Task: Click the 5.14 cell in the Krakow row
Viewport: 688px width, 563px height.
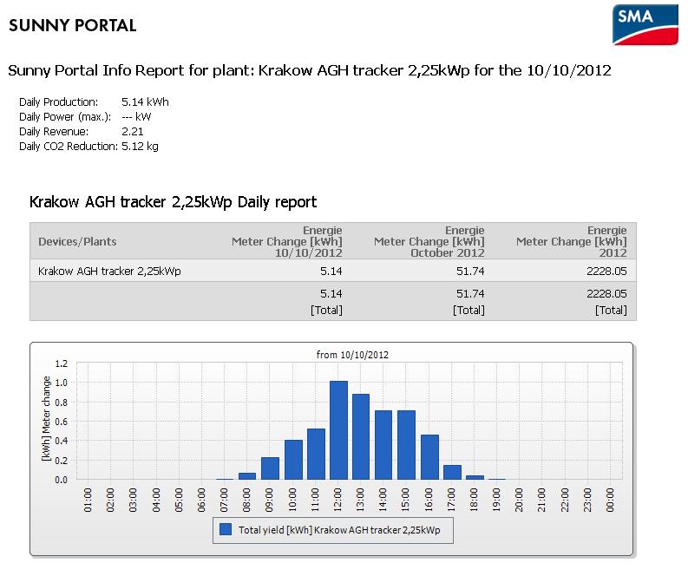Action: tap(331, 272)
